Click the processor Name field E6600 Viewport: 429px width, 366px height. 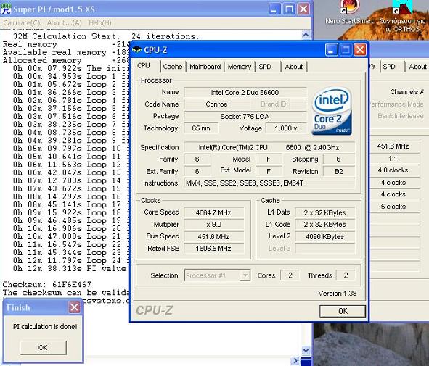(x=245, y=93)
